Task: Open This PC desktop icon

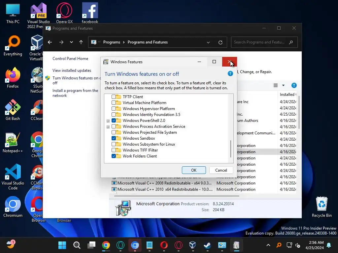Action: (x=13, y=13)
